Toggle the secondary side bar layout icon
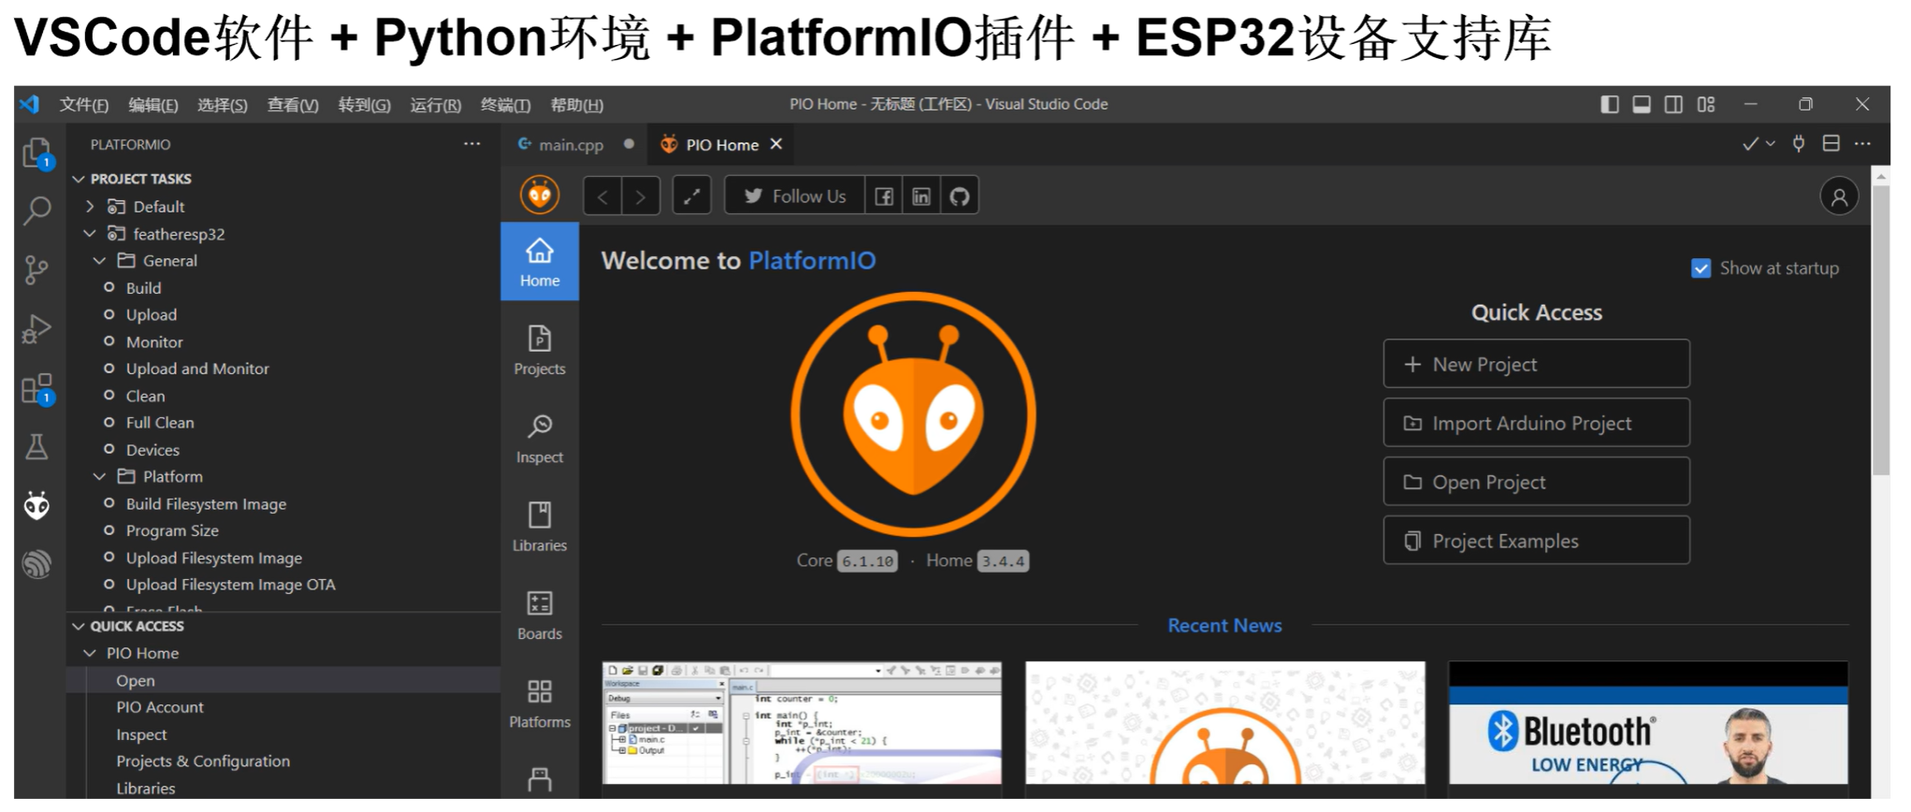The width and height of the screenshot is (1911, 812). tap(1673, 104)
